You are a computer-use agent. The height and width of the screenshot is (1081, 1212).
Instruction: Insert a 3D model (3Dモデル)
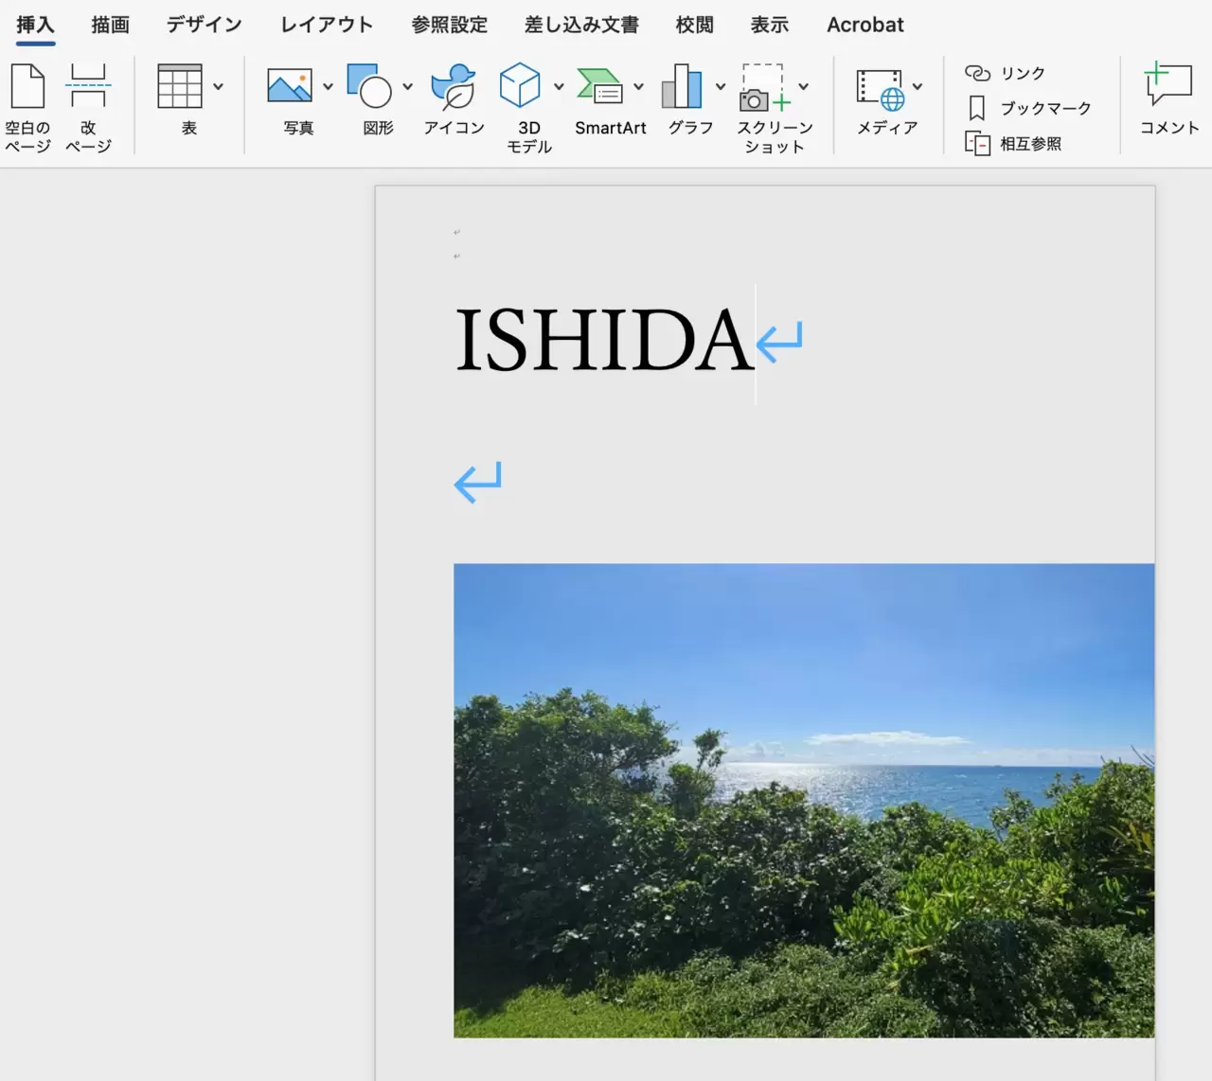(520, 87)
